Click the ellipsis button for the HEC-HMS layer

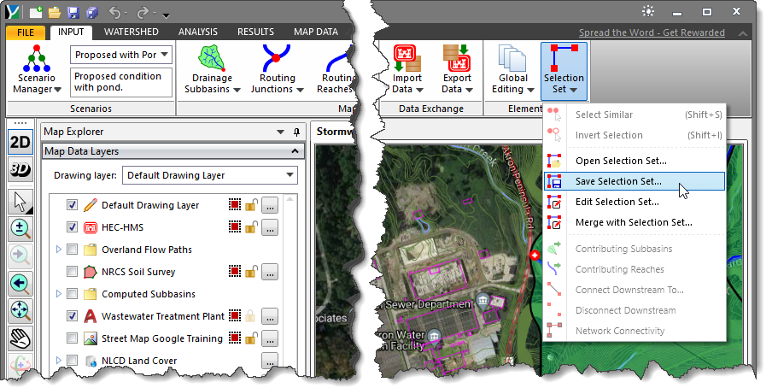point(270,227)
